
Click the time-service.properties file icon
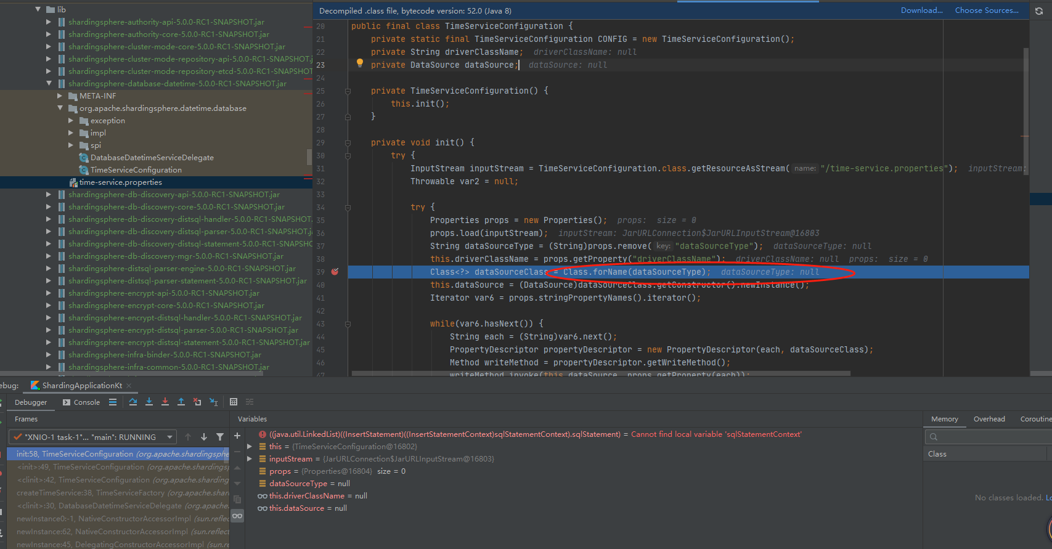pos(73,182)
